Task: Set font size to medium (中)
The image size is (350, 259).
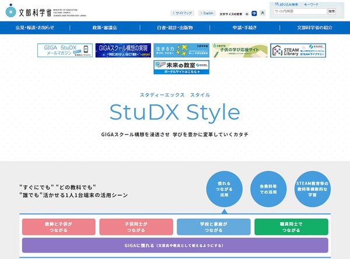Action: point(255,13)
